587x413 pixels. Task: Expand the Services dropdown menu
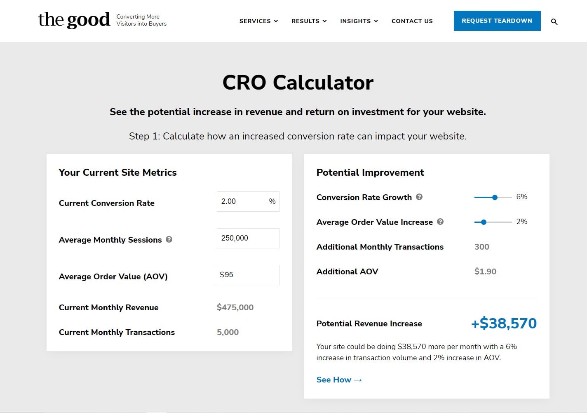point(258,21)
